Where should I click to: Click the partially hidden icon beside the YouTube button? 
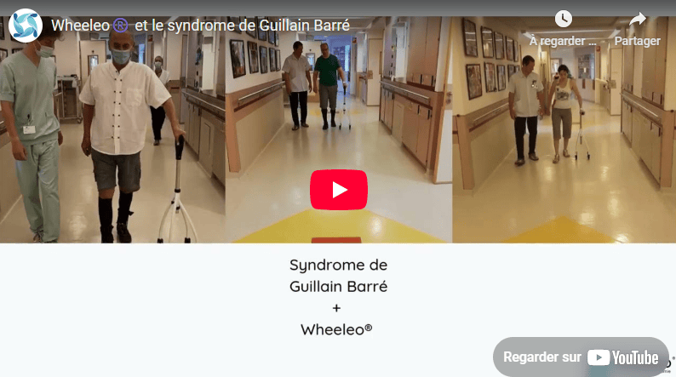pyautogui.click(x=672, y=364)
